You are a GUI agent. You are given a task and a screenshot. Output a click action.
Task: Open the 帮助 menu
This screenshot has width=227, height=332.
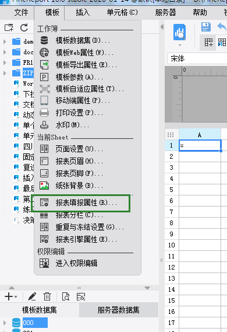click(200, 12)
